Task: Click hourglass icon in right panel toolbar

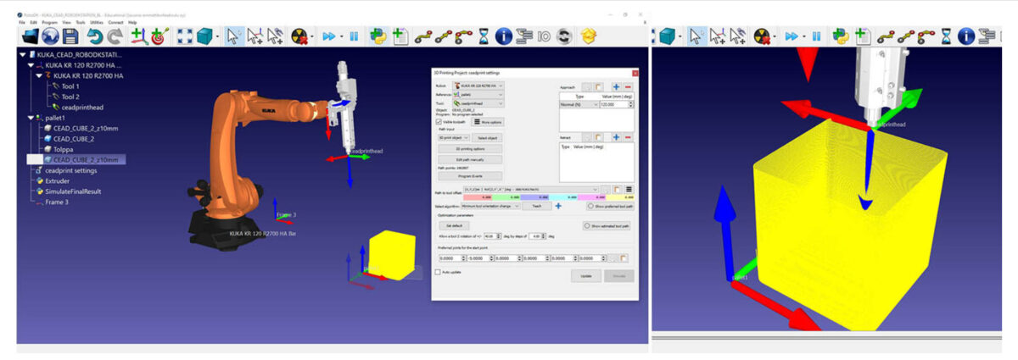Action: (x=945, y=36)
